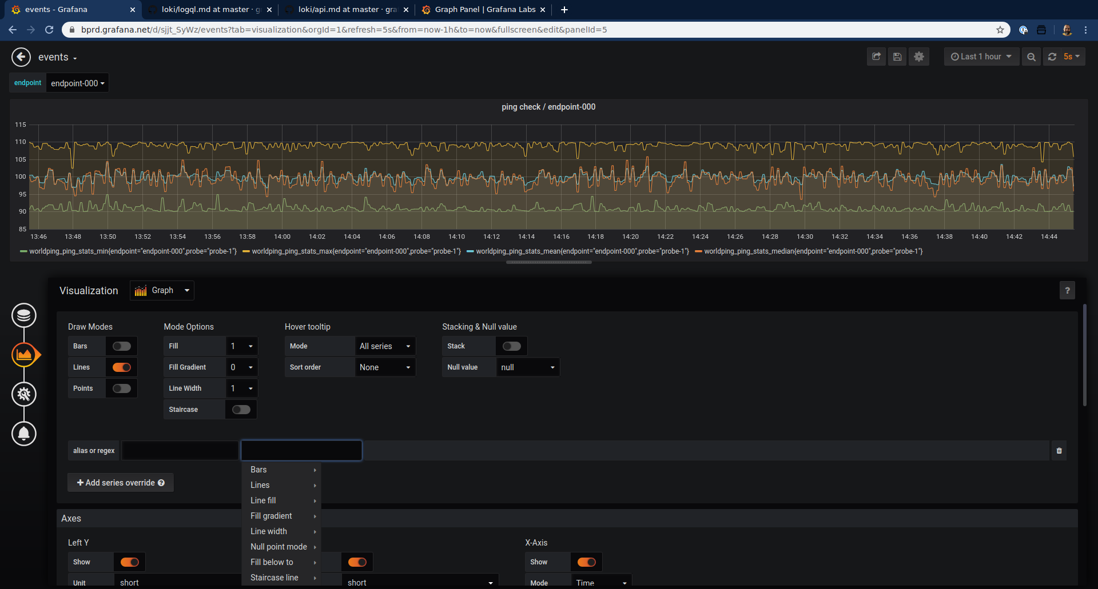Switch to the Graph Panel browser tab

click(x=482, y=9)
